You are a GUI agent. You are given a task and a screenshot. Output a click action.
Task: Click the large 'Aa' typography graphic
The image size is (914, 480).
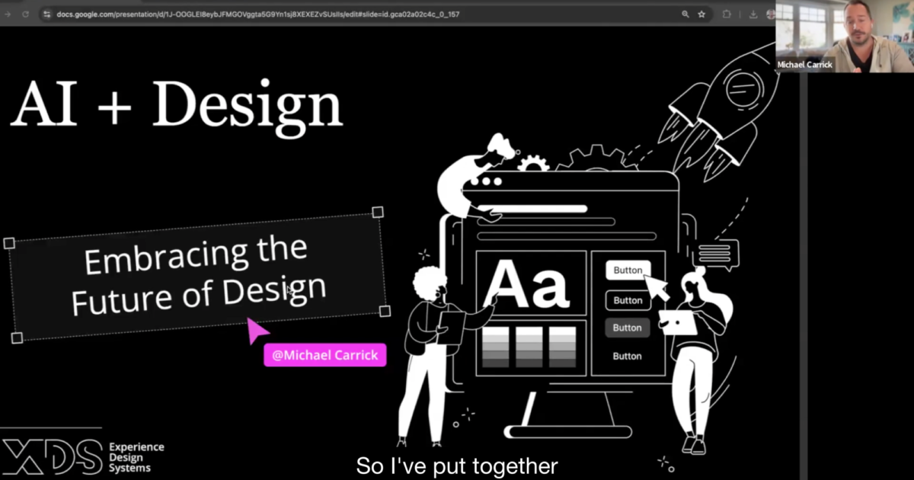tap(527, 283)
